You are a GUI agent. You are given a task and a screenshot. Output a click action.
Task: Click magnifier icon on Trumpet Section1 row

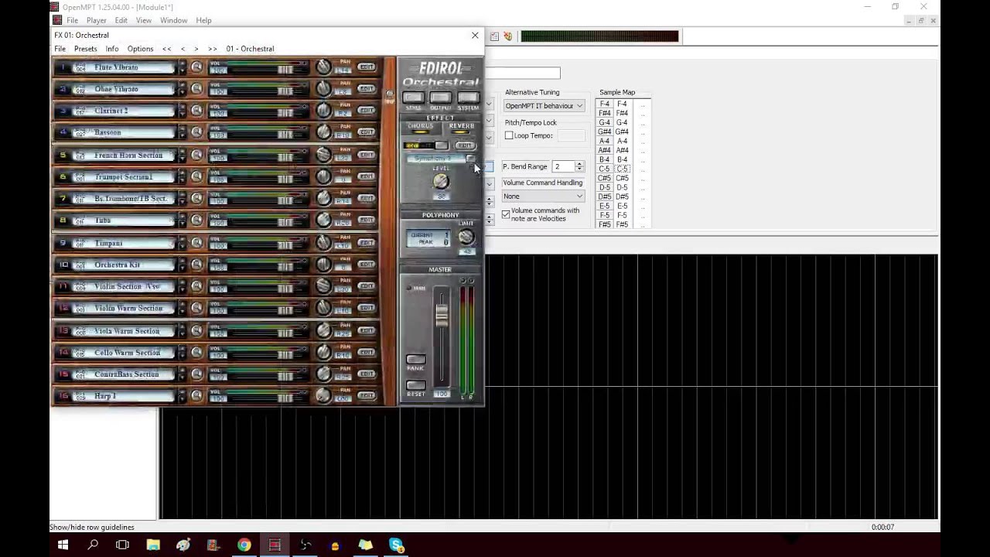click(x=196, y=177)
